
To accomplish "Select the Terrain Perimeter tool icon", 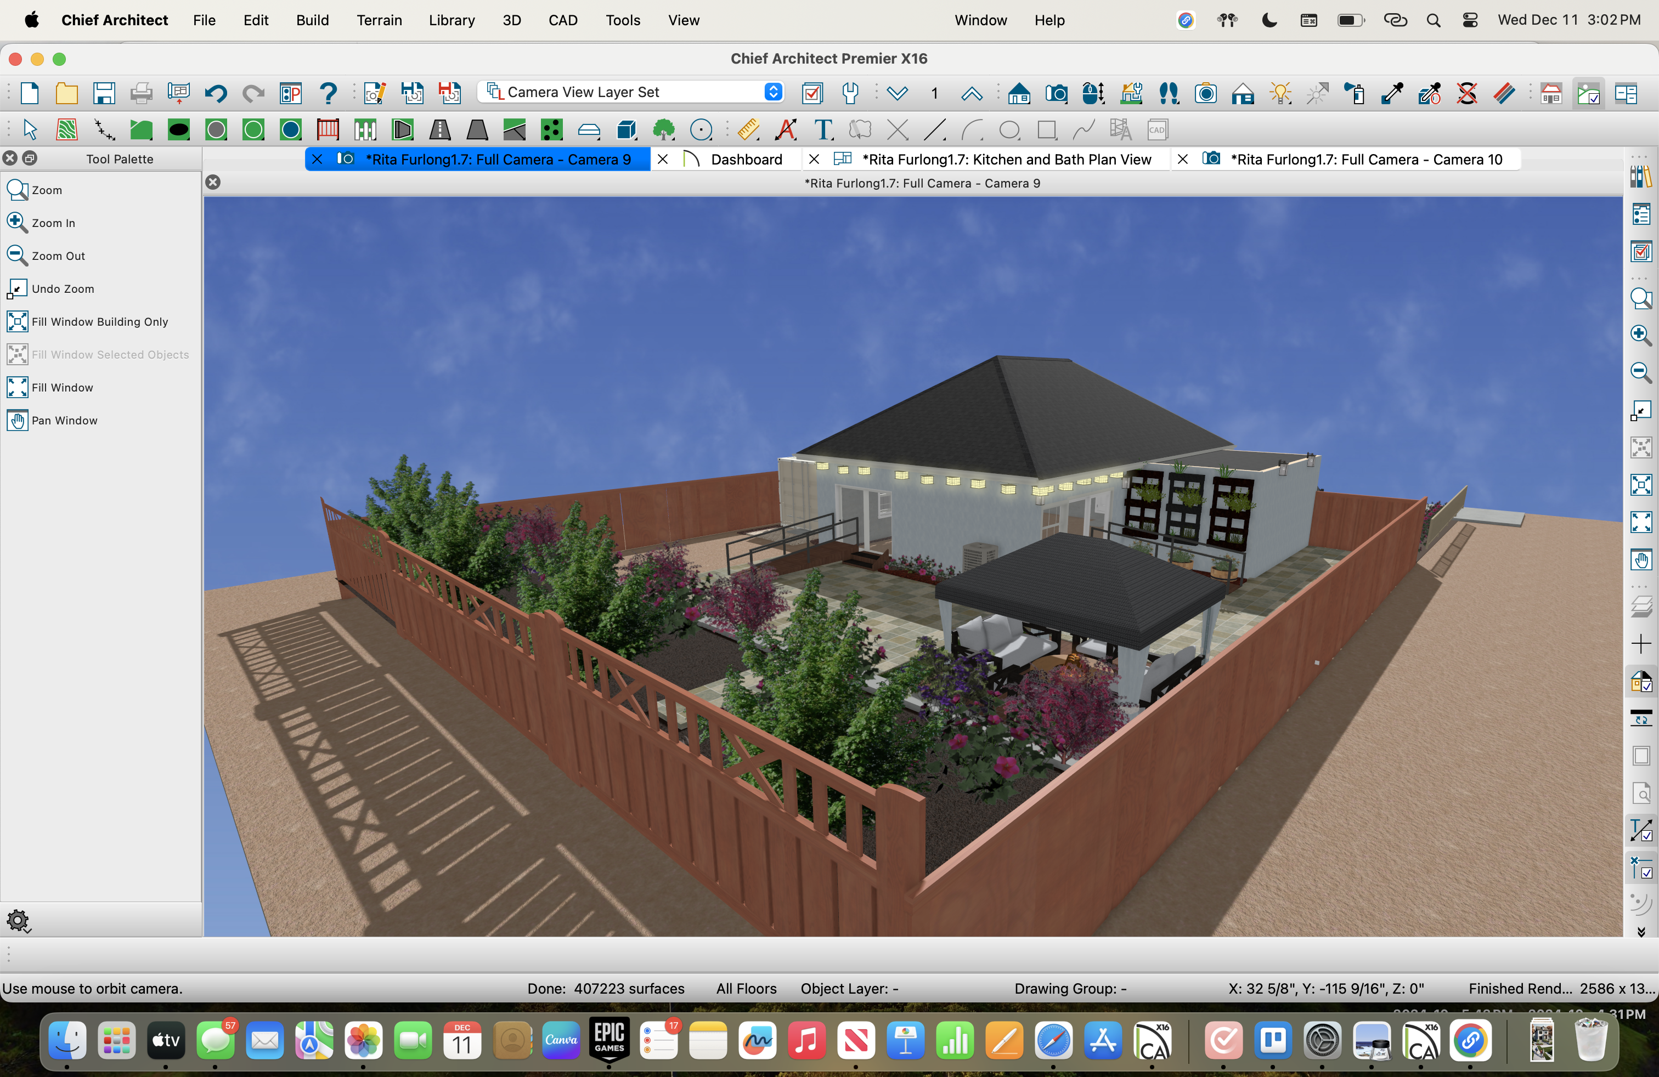I will [x=67, y=129].
